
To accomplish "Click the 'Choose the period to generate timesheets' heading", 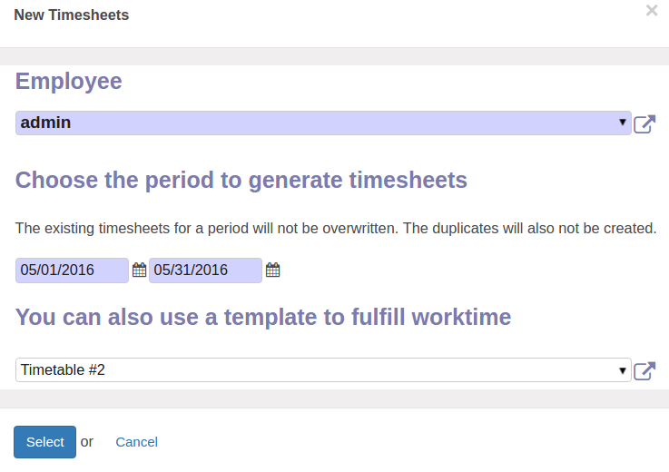I will pyautogui.click(x=241, y=180).
